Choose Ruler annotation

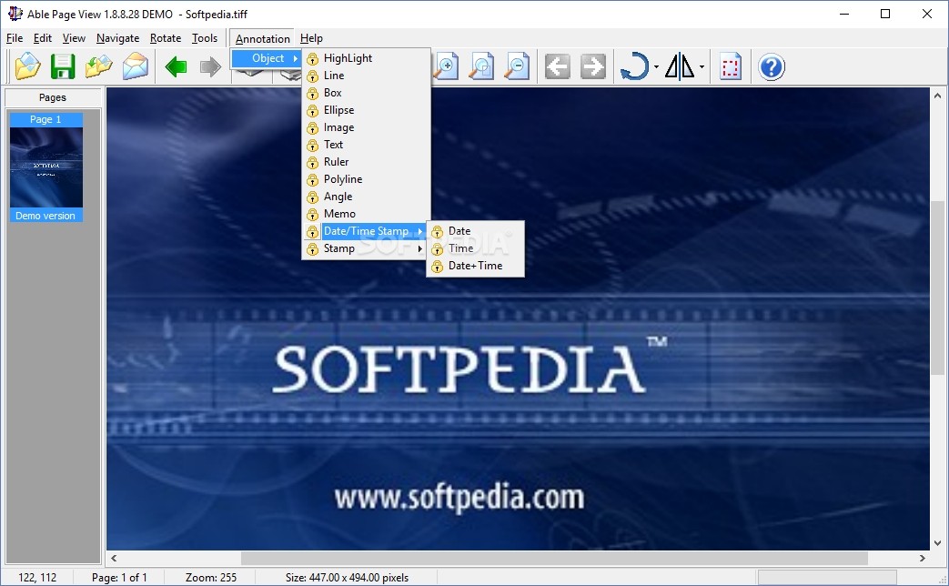point(366,162)
